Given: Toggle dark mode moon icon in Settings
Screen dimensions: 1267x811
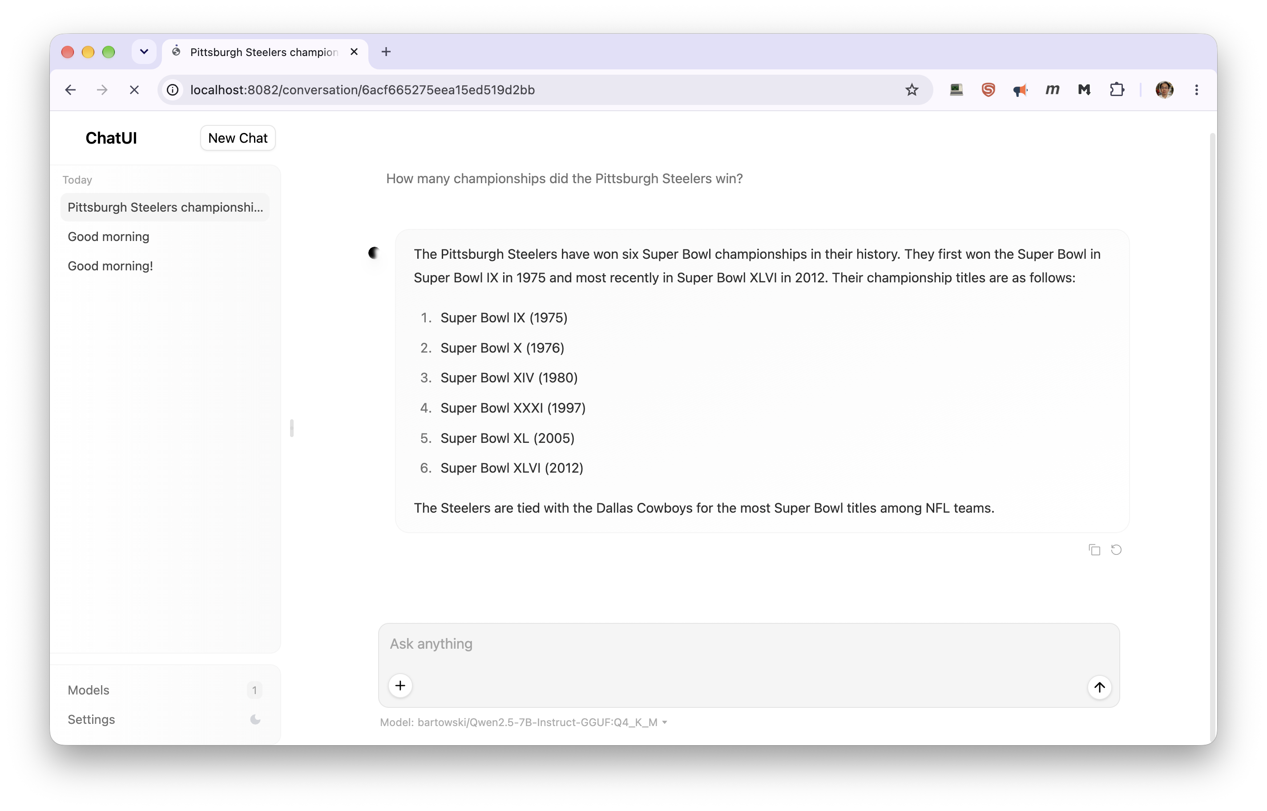Looking at the screenshot, I should click(255, 719).
